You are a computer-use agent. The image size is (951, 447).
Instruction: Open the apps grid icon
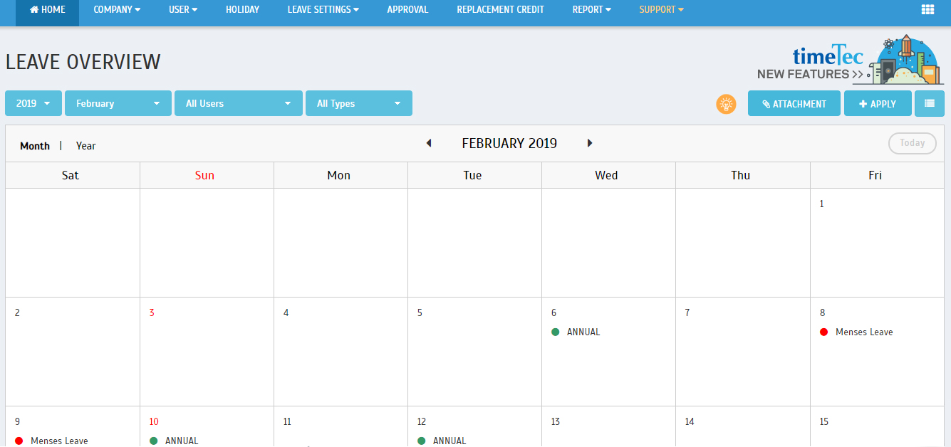pos(927,10)
